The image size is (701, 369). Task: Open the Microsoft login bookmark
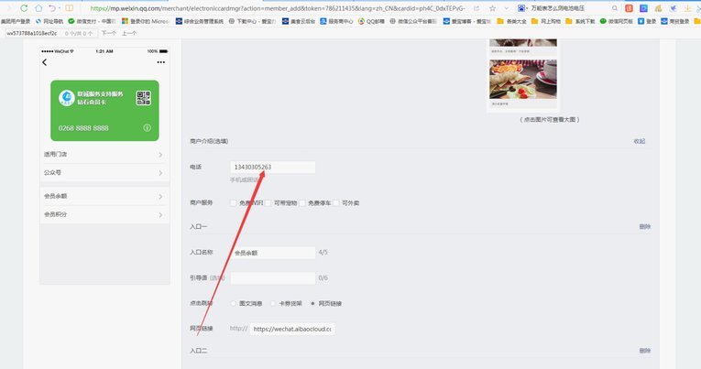click(146, 21)
